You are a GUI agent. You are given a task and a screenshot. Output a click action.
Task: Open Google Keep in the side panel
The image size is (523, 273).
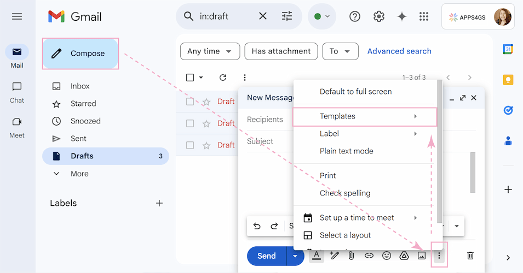508,80
